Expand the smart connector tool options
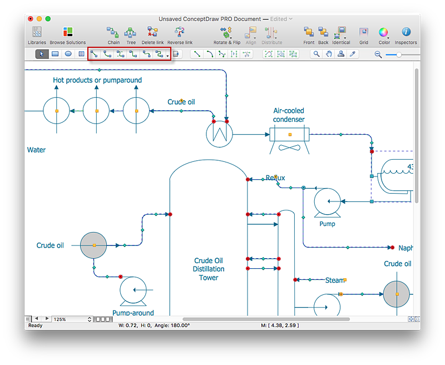This screenshot has width=445, height=365. tap(169, 55)
